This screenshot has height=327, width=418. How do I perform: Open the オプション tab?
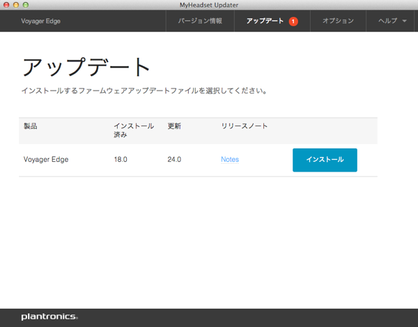338,21
